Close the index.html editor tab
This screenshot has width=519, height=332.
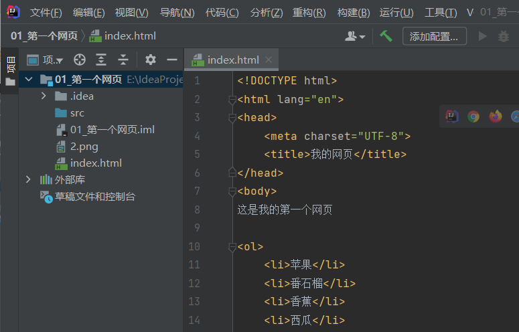[269, 60]
